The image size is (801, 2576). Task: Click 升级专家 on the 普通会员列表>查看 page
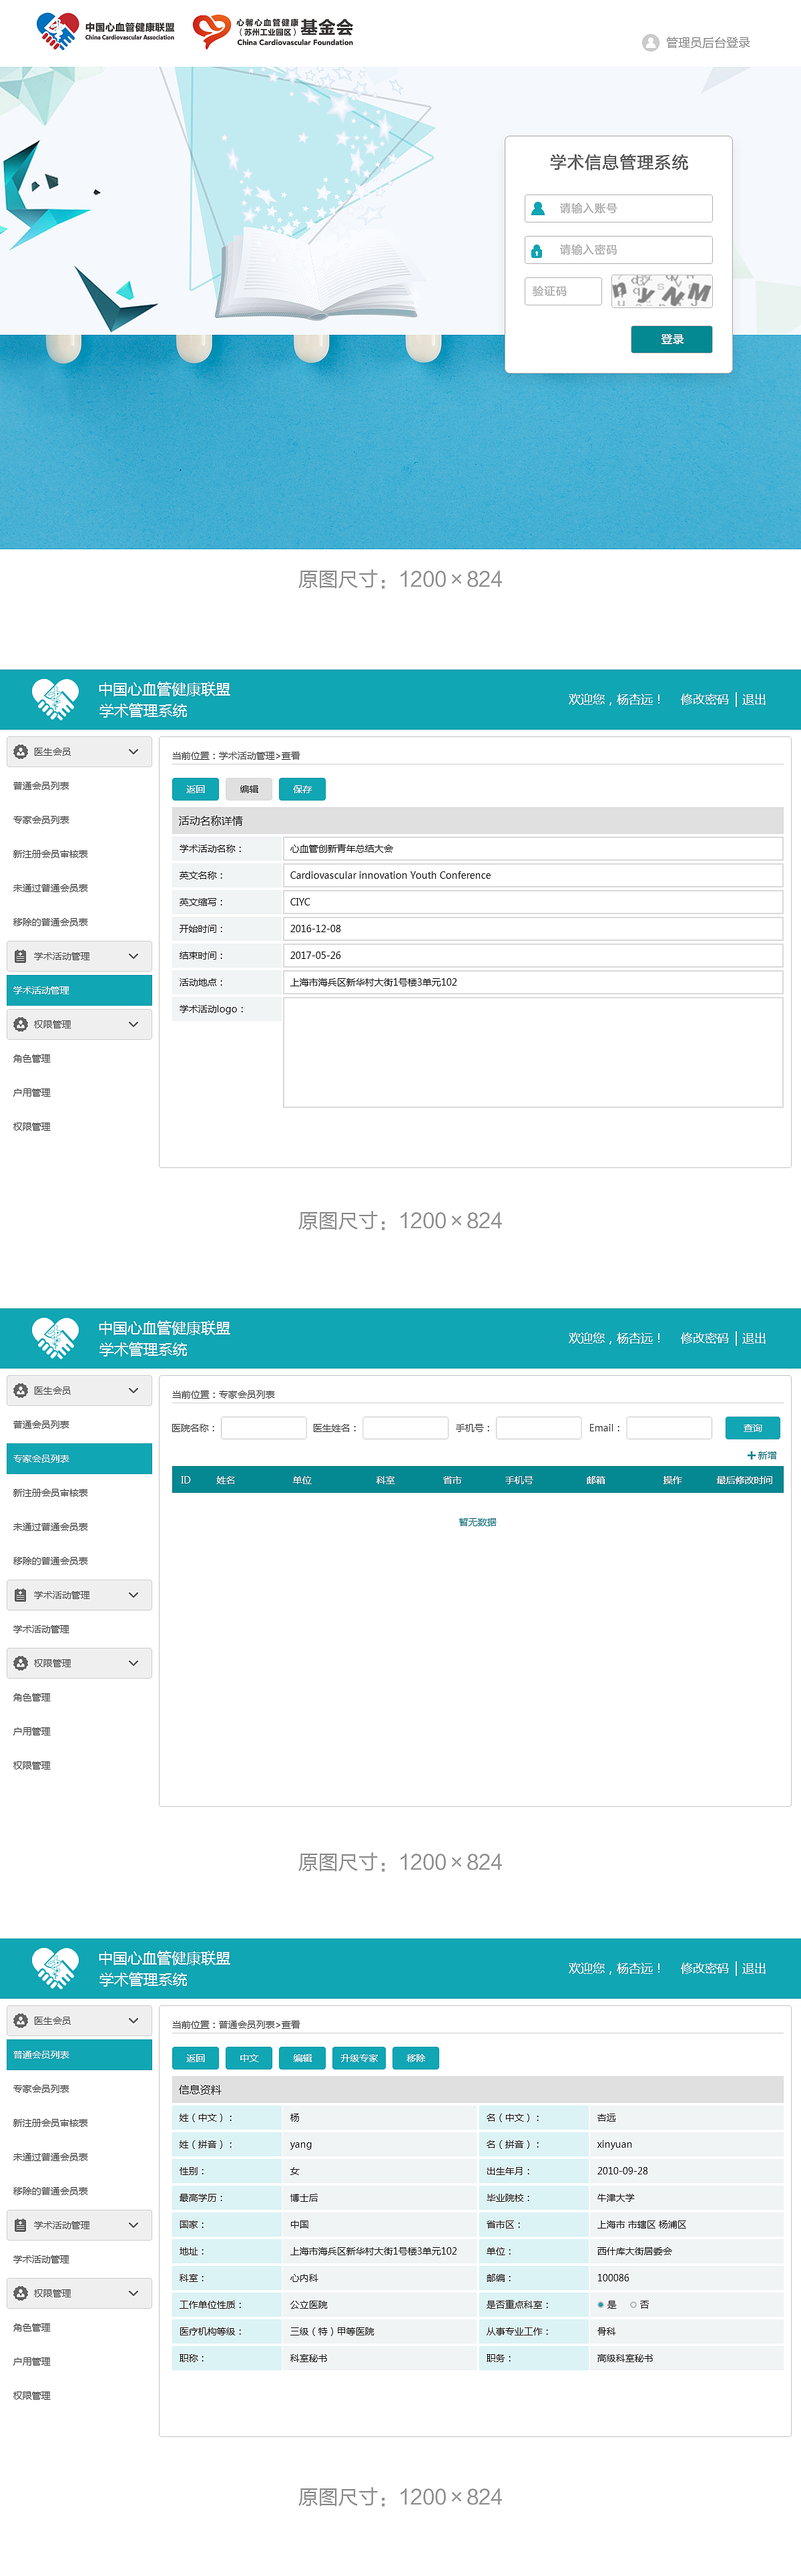tap(358, 2058)
